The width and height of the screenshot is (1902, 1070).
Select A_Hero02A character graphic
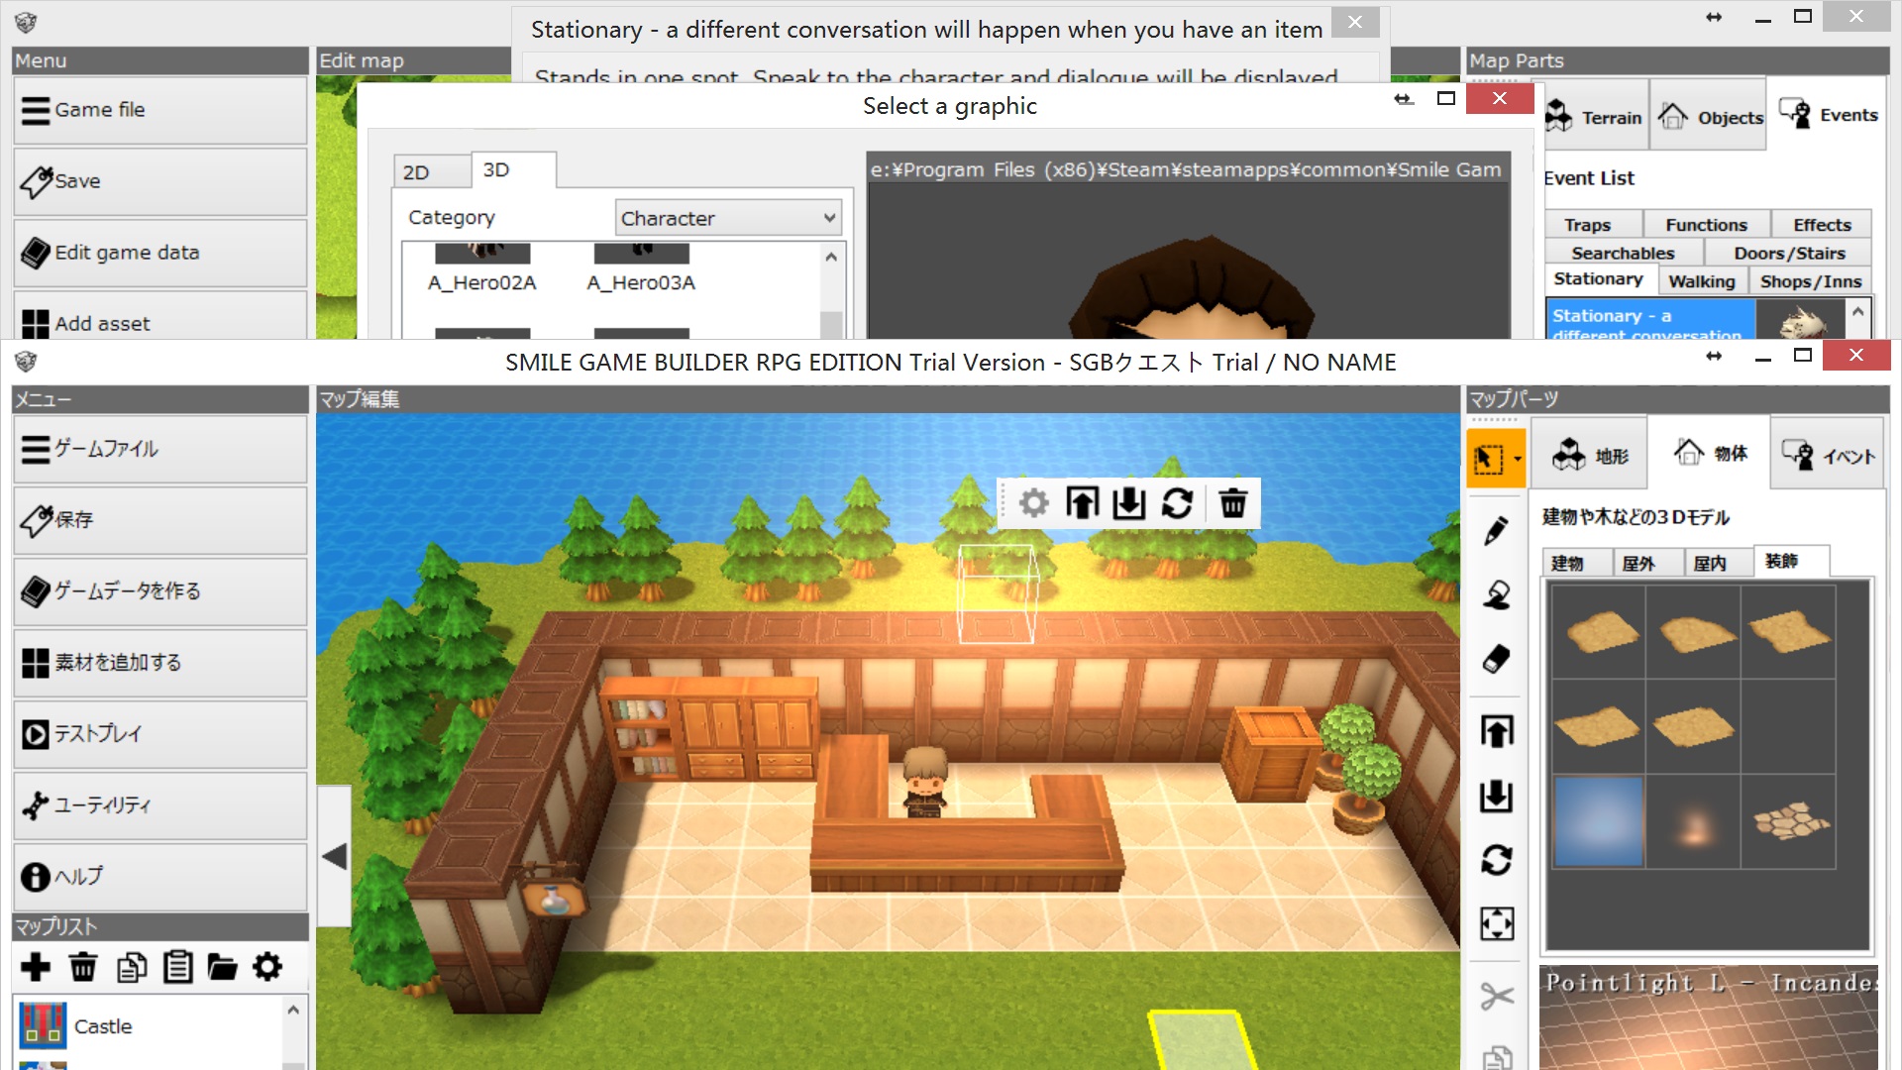click(482, 269)
